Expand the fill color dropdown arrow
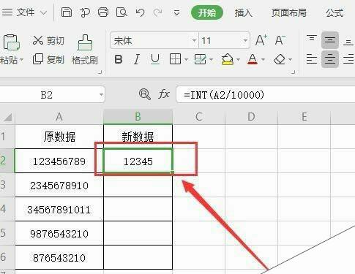355x274 pixels. 239,60
